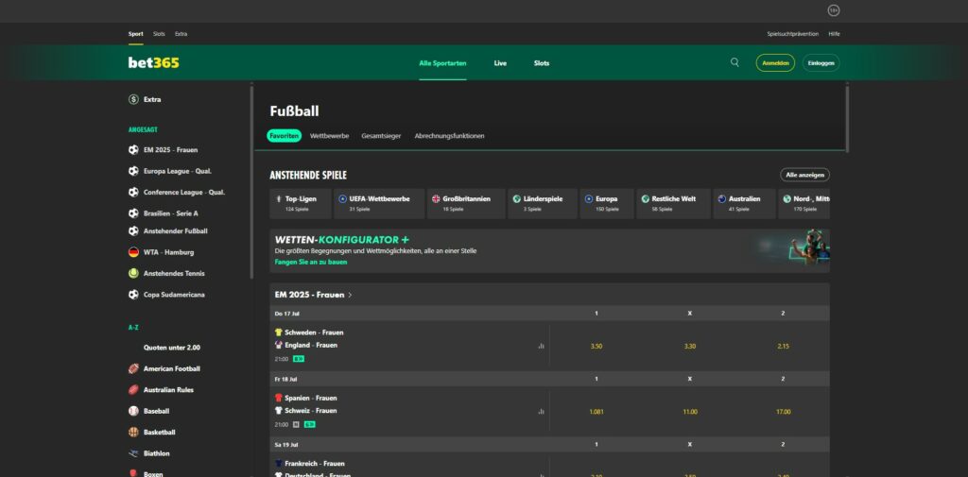Click the Do 17 Jul date header

285,314
